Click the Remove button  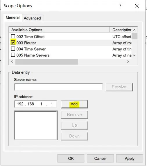point(74,115)
